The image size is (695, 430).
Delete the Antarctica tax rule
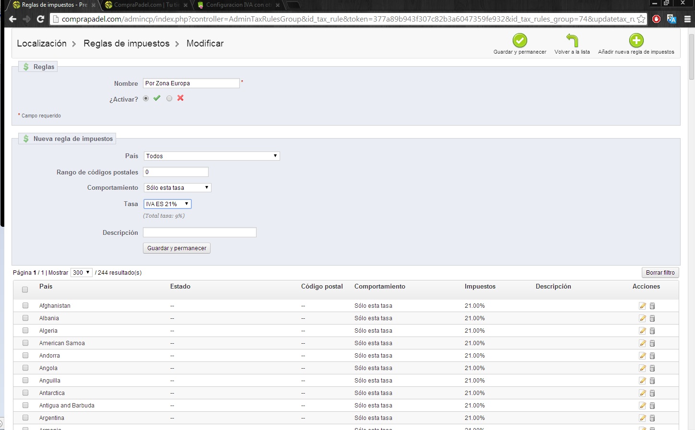point(652,393)
